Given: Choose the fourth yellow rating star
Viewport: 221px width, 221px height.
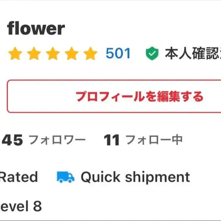Looking at the screenshot, I should (x=72, y=54).
